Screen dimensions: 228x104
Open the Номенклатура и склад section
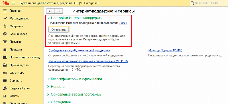25,57
